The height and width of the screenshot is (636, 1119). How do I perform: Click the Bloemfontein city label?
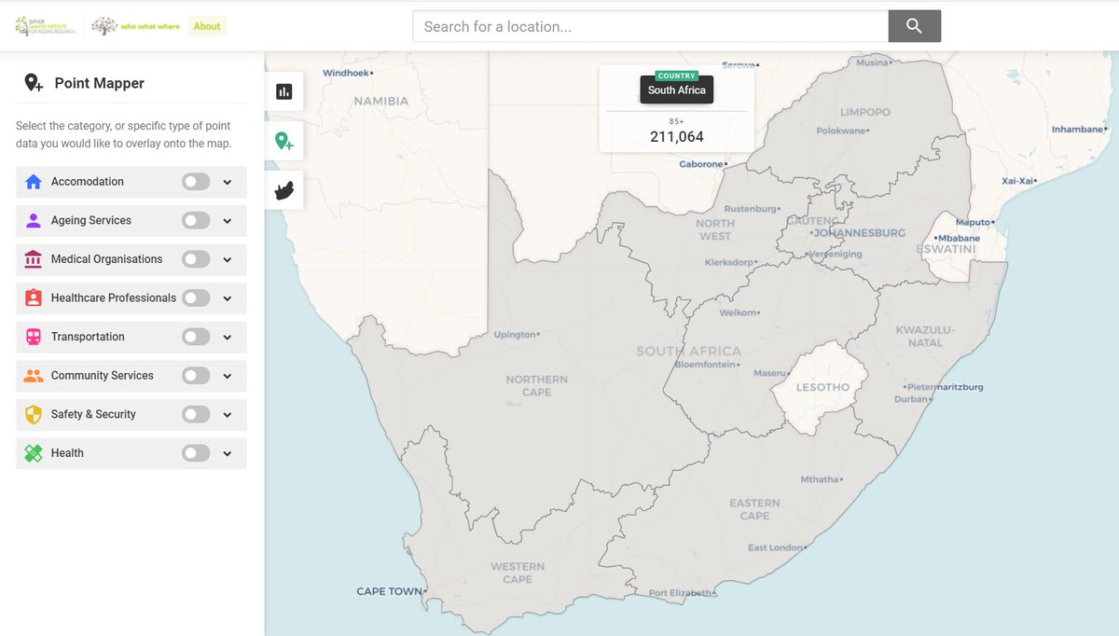pos(706,365)
